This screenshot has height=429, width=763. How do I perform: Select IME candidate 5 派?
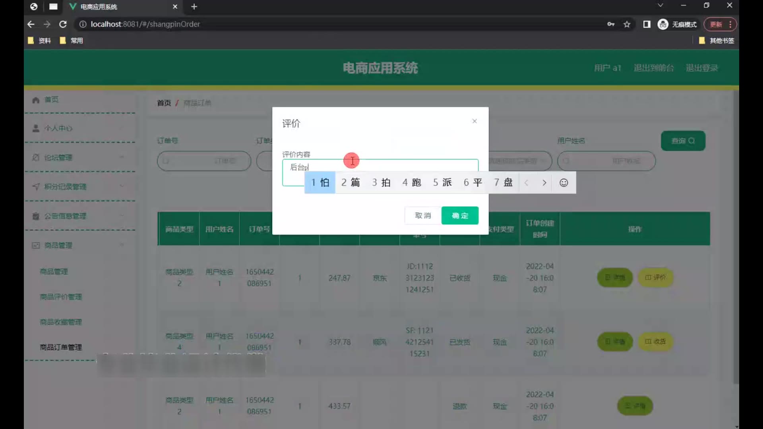[x=442, y=183]
